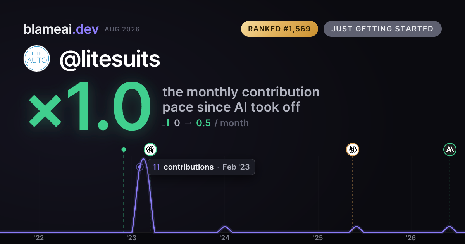Click the RANKED #1,569 gold badge
The image size is (465, 244).
click(x=279, y=29)
